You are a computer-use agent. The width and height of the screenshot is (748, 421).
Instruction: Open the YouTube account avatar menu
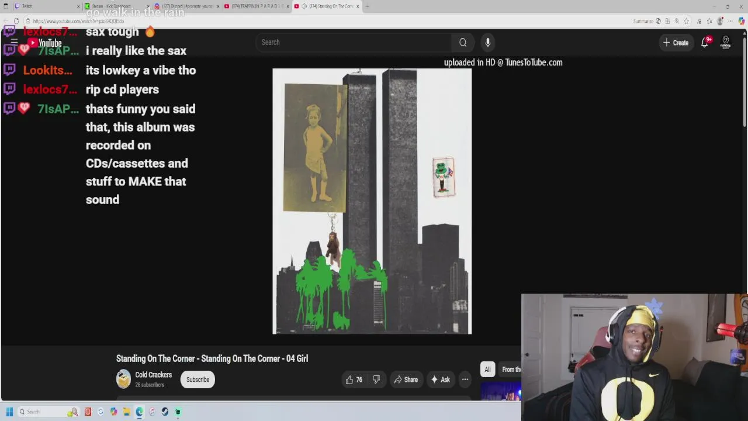click(x=726, y=42)
